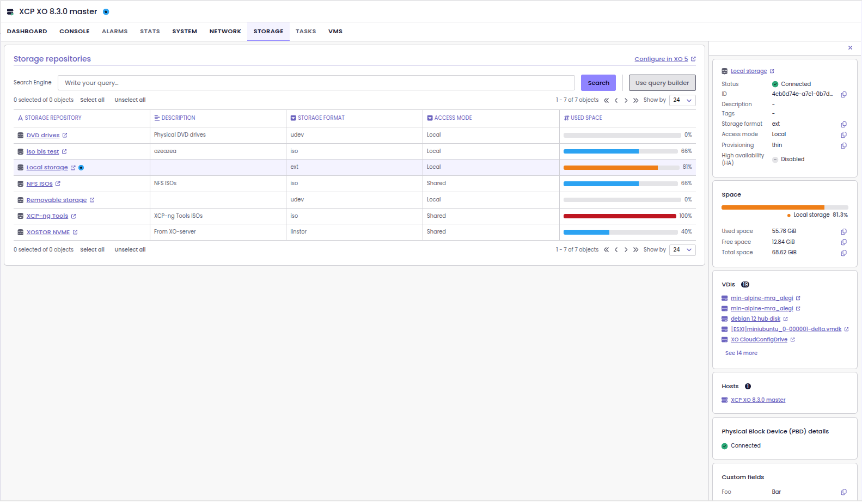Image resolution: width=862 pixels, height=502 pixels.
Task: Click Select all above the table
Action: click(x=92, y=100)
